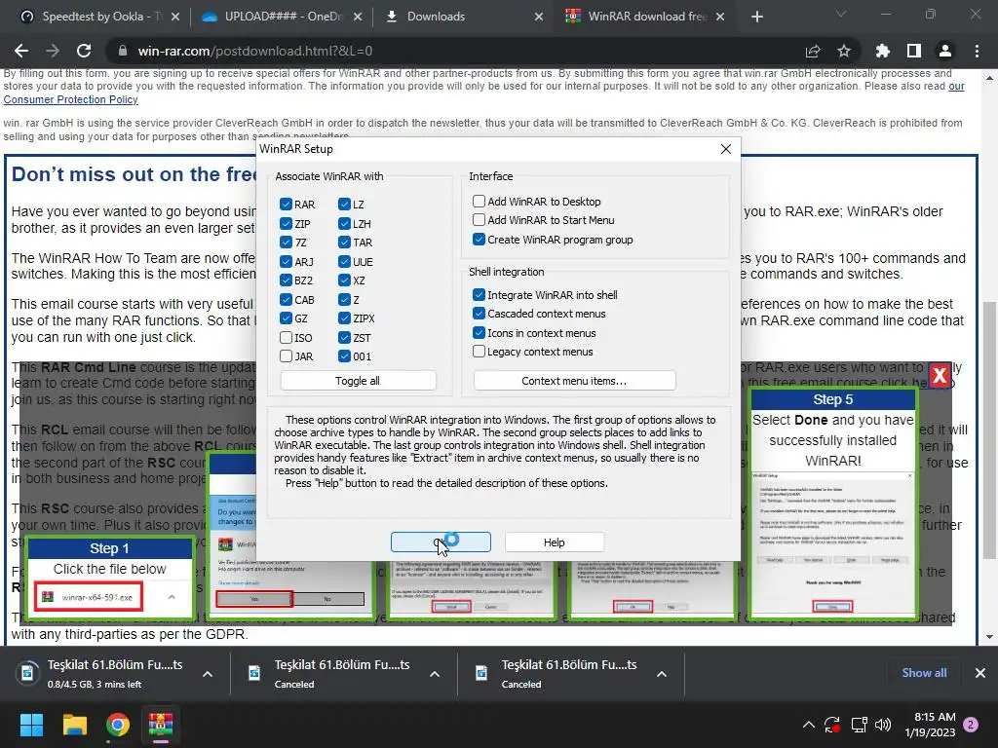Expand options for second Teşkilat canceled download
This screenshot has height=748, width=998.
[x=435, y=674]
